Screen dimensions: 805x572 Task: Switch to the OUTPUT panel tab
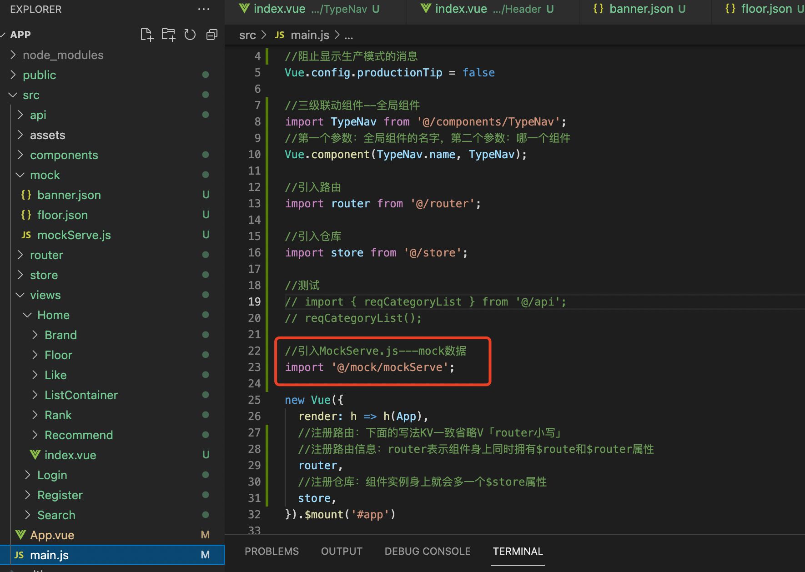342,551
